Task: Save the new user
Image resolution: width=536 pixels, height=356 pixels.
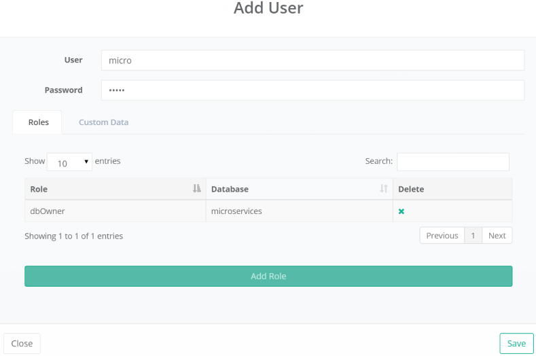Action: 516,343
